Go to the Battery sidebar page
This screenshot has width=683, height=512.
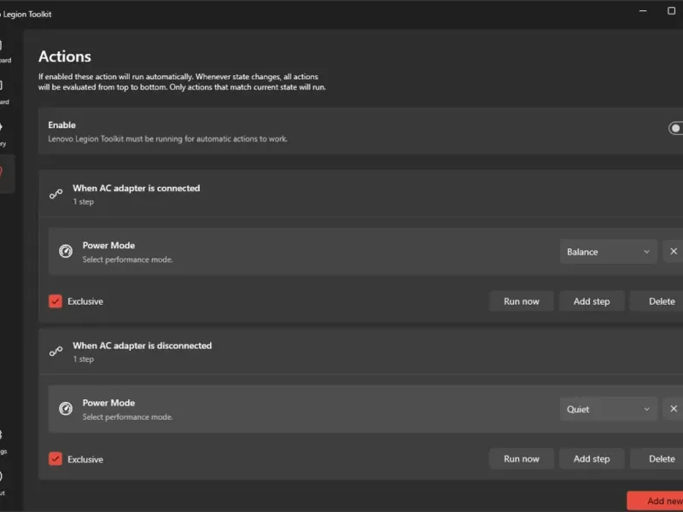[3, 132]
